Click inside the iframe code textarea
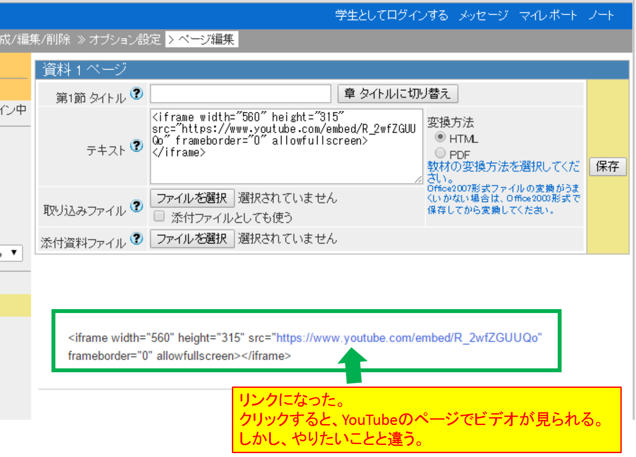Viewport: 636px width, 457px height. pyautogui.click(x=286, y=146)
